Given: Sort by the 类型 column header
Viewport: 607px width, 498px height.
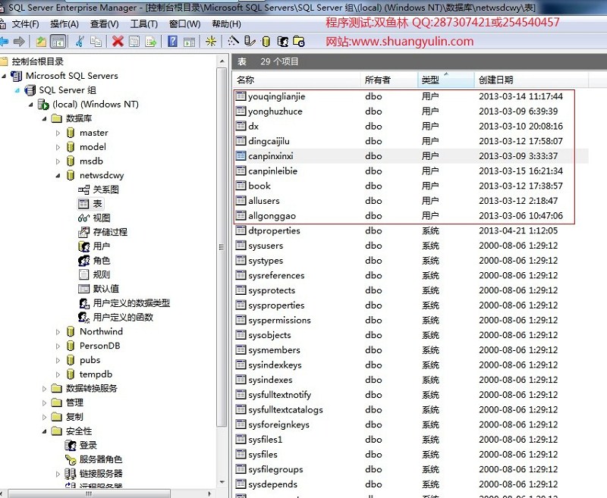Looking at the screenshot, I should (x=446, y=80).
